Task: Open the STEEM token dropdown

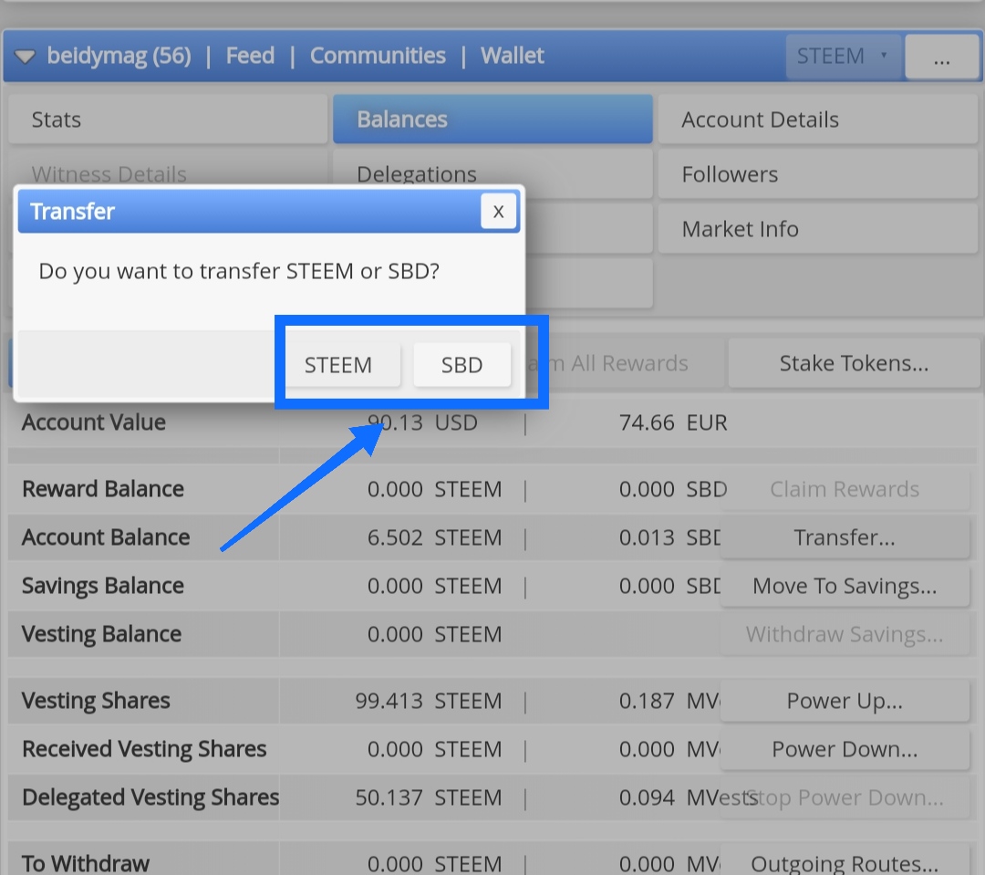Action: (843, 56)
